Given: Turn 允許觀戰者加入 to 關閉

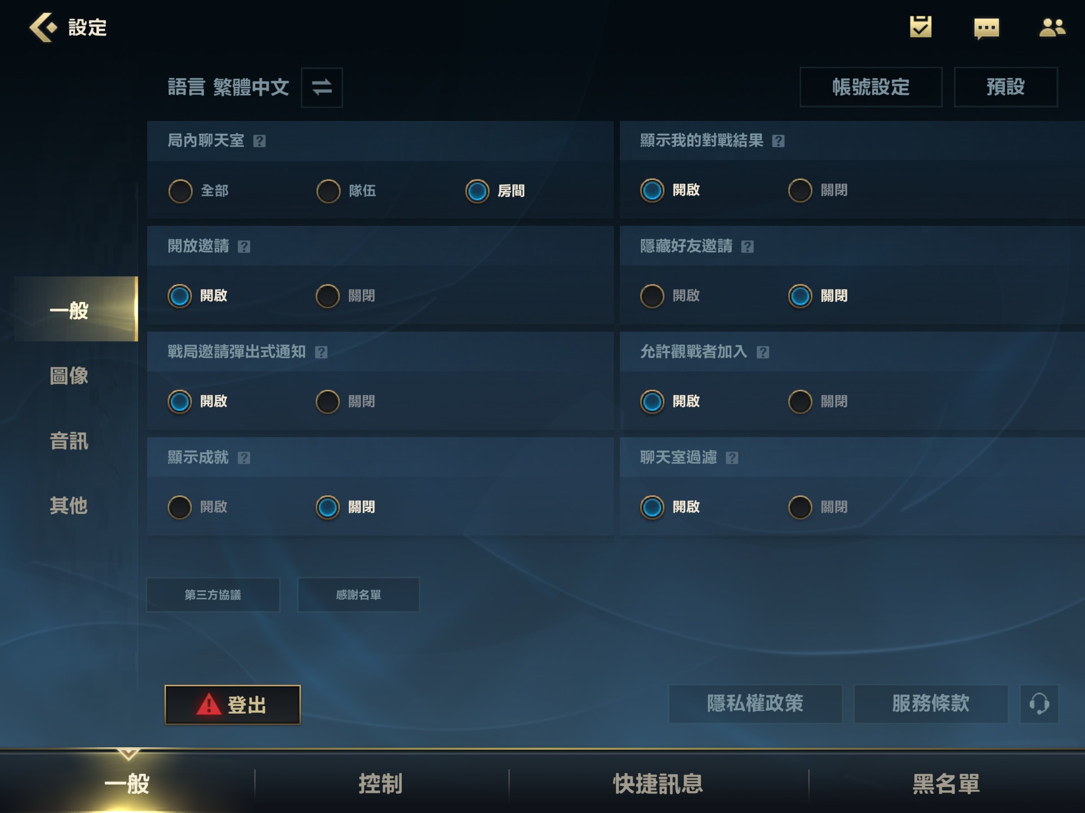Looking at the screenshot, I should pos(818,401).
